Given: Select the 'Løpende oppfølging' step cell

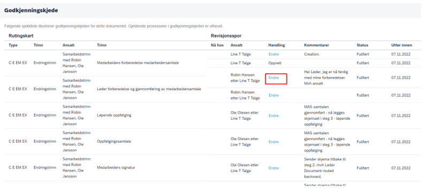Looking at the screenshot, I should [114, 115].
